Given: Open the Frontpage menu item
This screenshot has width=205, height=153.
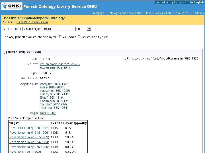Looking at the screenshot, I should 98,13.
